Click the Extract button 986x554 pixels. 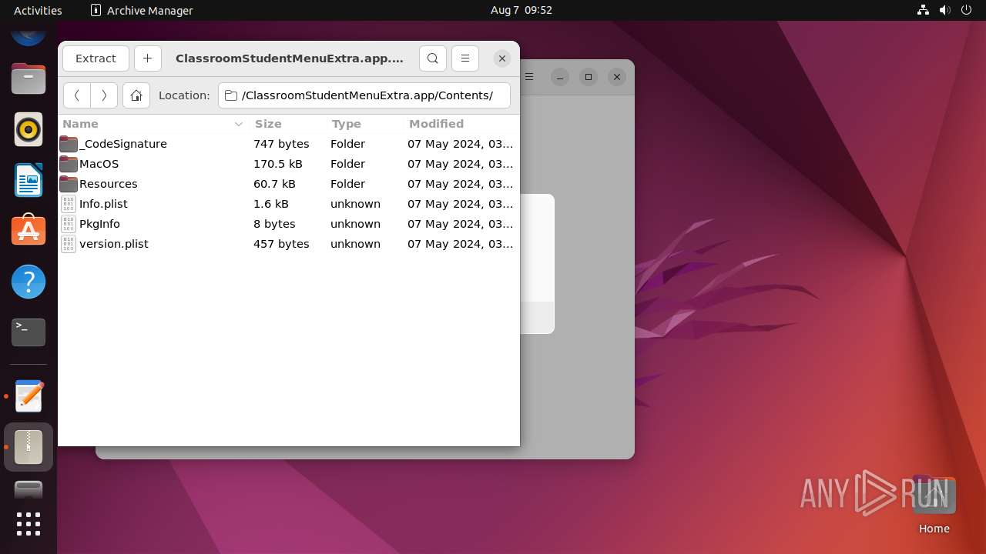pos(96,58)
